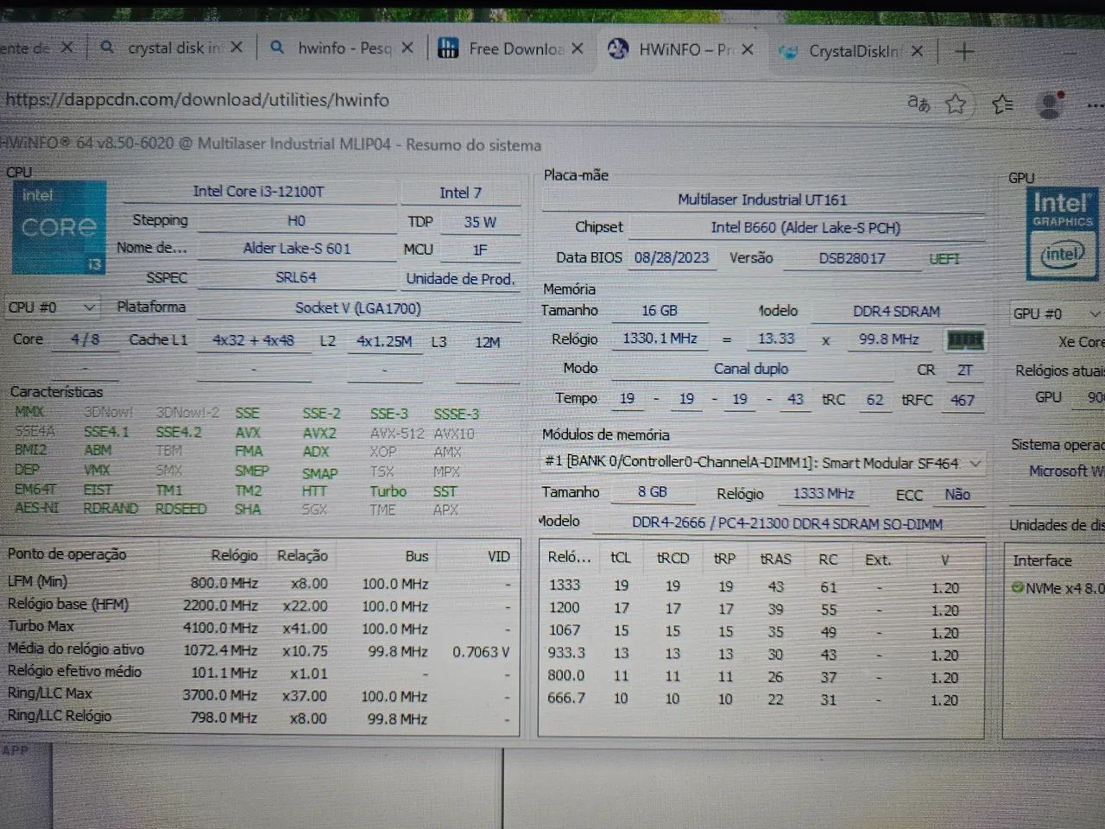Click the tRCD column header
Image resolution: width=1105 pixels, height=829 pixels.
tap(672, 559)
